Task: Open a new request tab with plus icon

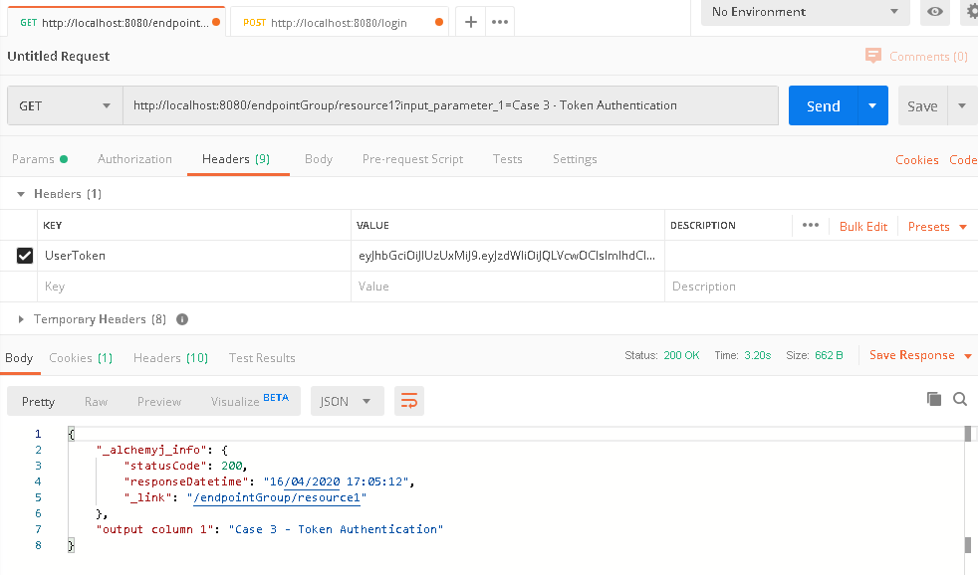Action: pyautogui.click(x=471, y=22)
